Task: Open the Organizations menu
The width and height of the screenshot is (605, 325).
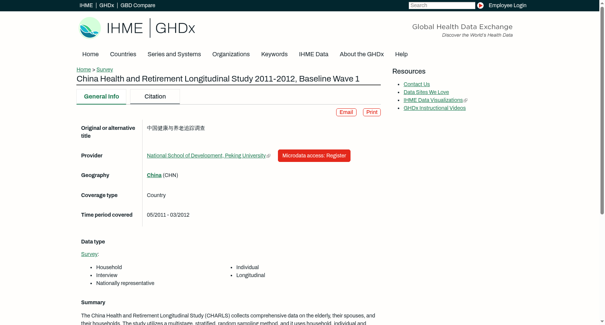Action: (x=231, y=54)
